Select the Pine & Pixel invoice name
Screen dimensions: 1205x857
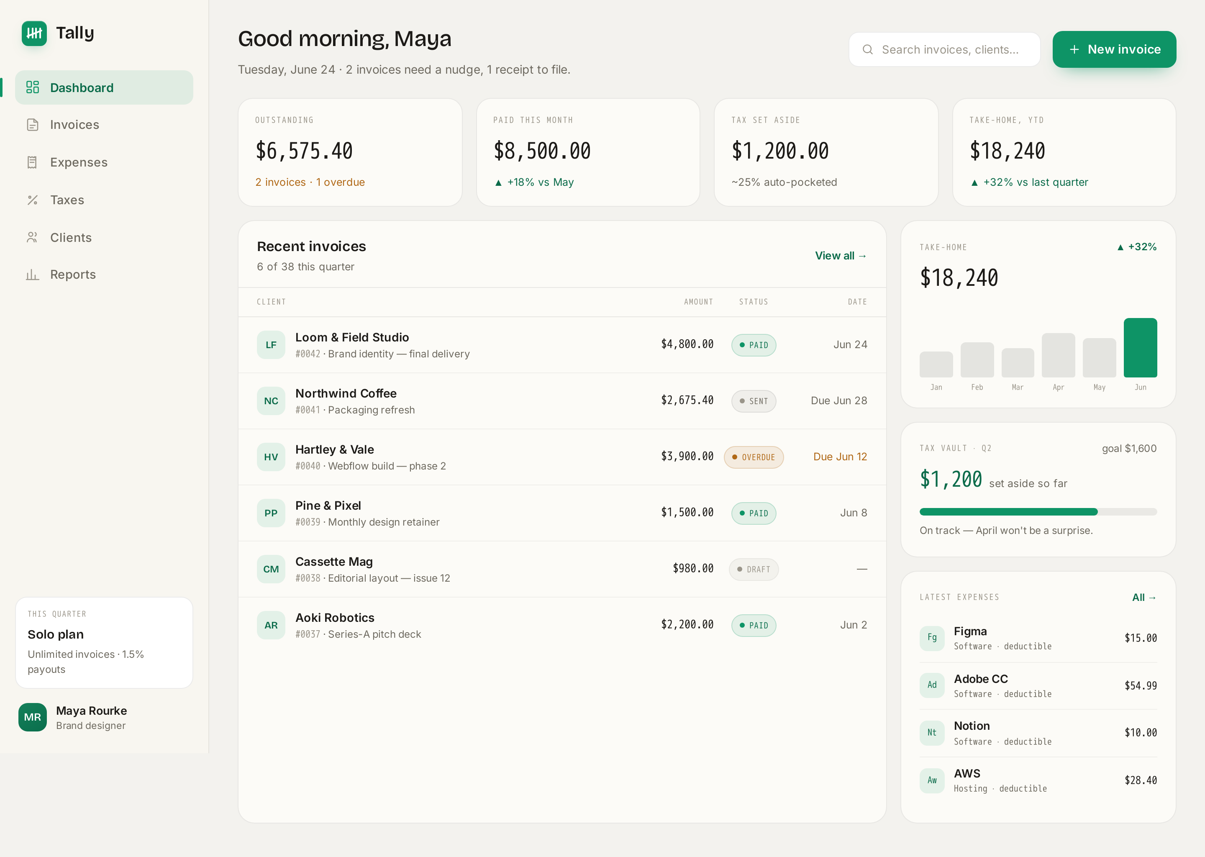click(328, 505)
